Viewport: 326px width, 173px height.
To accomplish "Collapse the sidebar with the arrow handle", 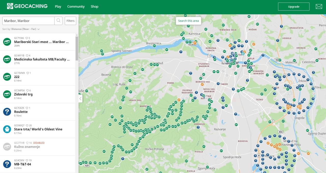I will pos(80,98).
